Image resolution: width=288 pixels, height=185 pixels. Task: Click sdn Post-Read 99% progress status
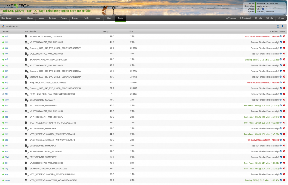(261, 106)
